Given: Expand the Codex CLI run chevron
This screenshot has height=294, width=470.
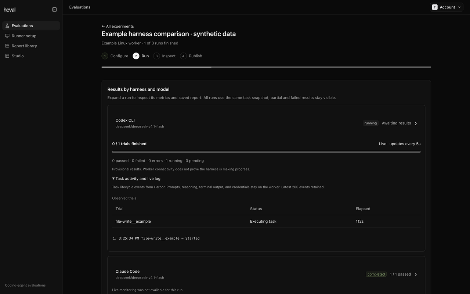Looking at the screenshot, I should 416,123.
